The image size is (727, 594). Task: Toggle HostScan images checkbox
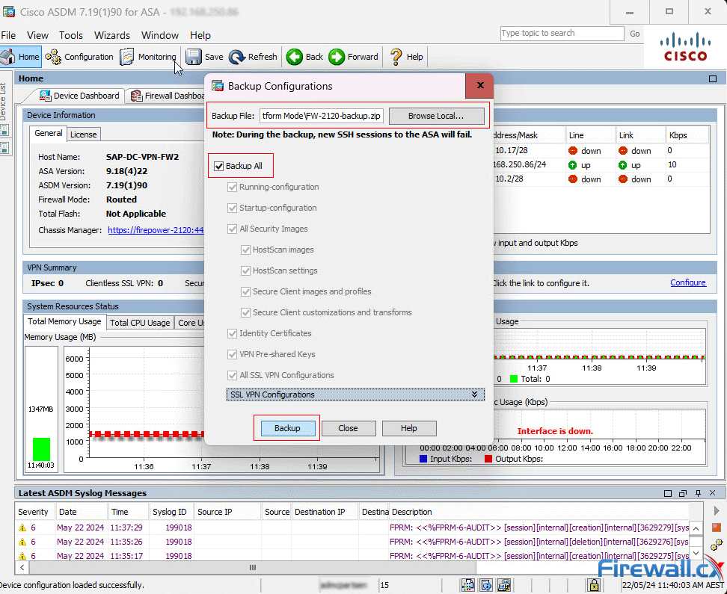tap(246, 250)
